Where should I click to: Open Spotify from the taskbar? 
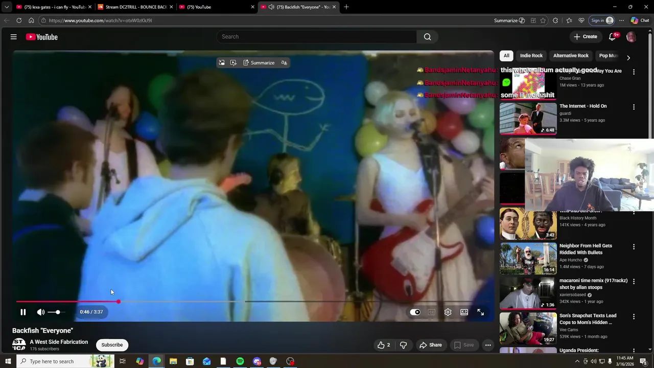[240, 361]
